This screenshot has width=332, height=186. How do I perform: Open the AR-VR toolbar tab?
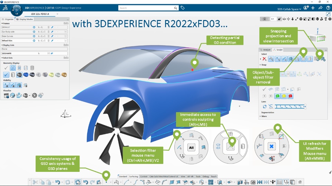[190, 176]
